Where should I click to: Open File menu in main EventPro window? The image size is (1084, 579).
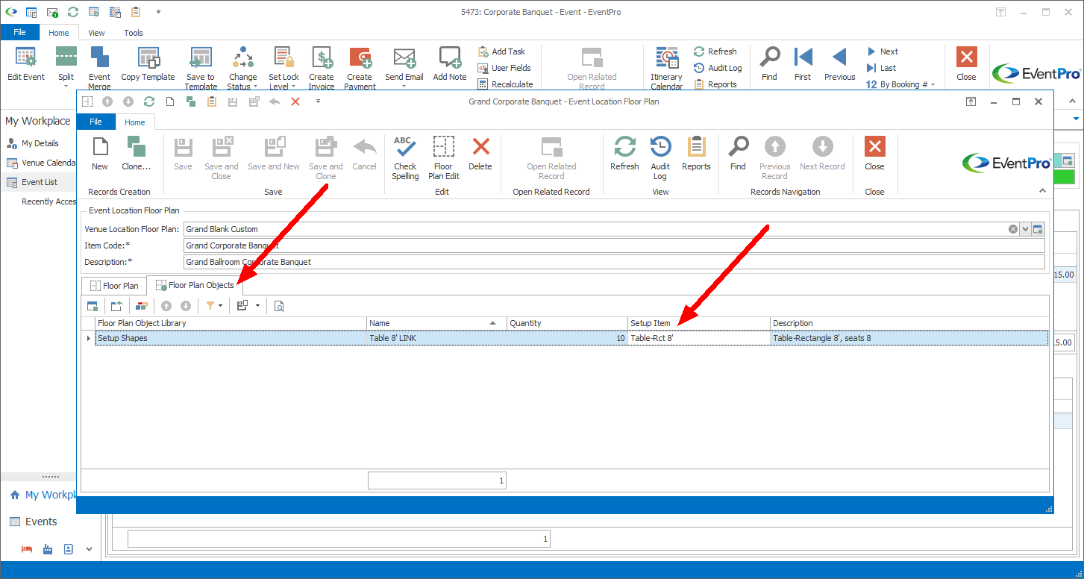coord(20,33)
